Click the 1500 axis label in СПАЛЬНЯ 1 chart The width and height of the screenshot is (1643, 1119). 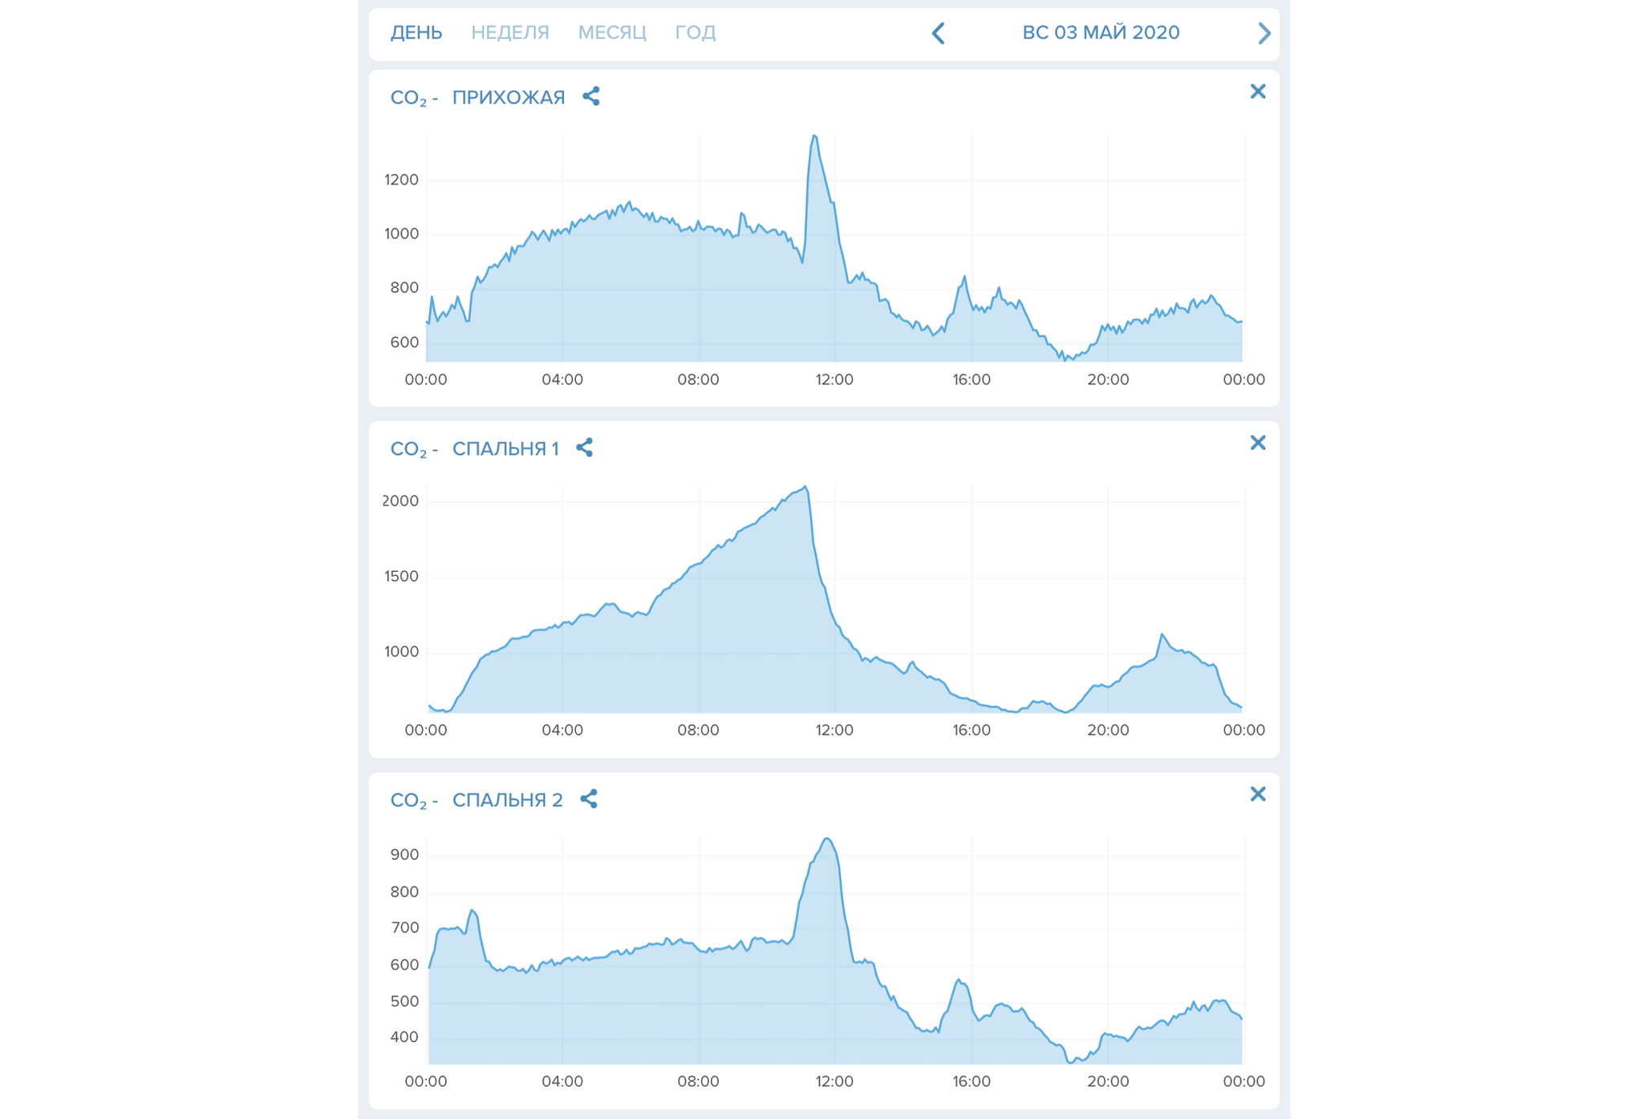click(x=400, y=577)
